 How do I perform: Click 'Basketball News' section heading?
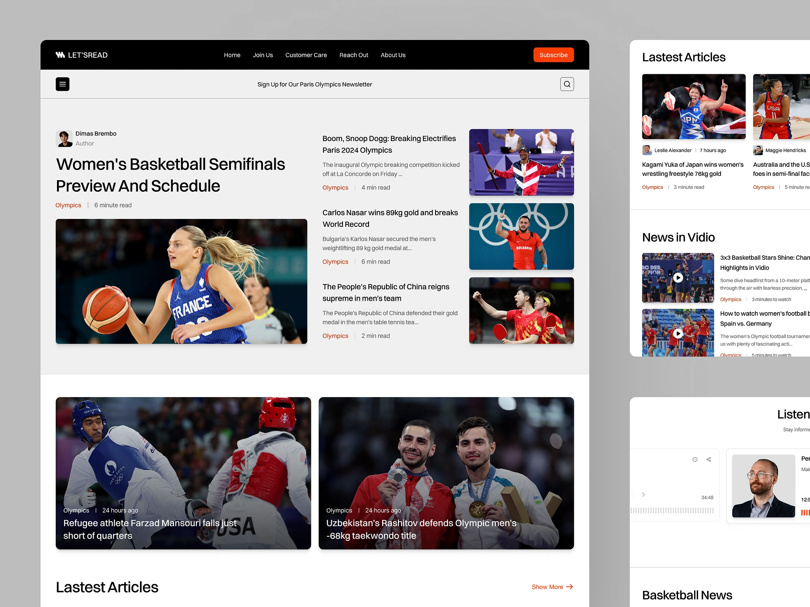tap(687, 595)
